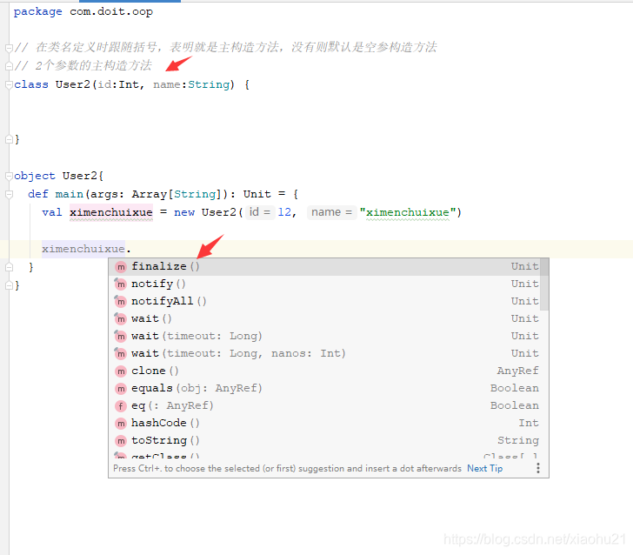This screenshot has height=555, width=633.
Task: Click the method icon beside notifyAll()
Action: click(121, 302)
